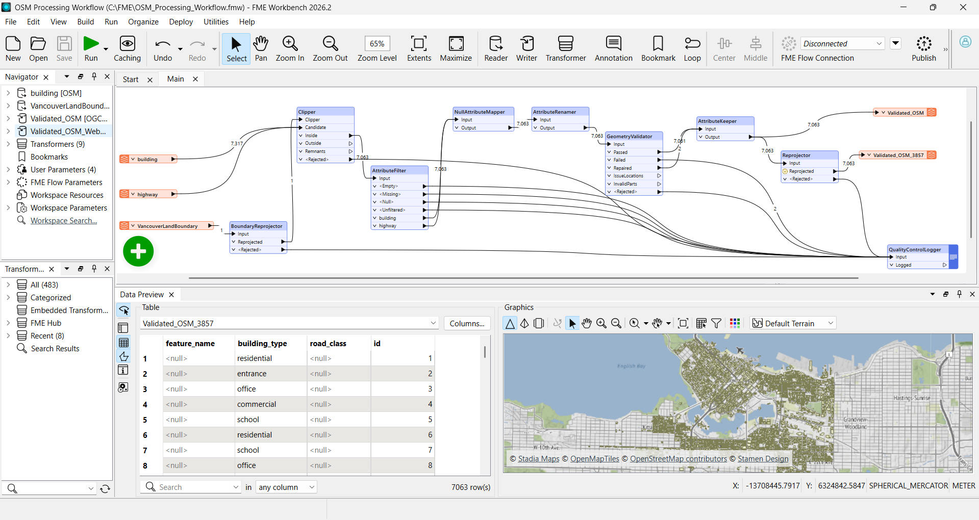Click the canvas vertical scrollbar
This screenshot has height=520, width=979.
click(x=971, y=179)
